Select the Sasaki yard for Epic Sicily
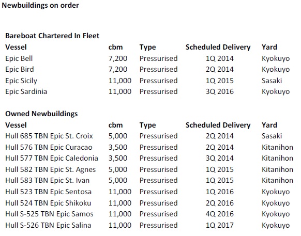 272,81
